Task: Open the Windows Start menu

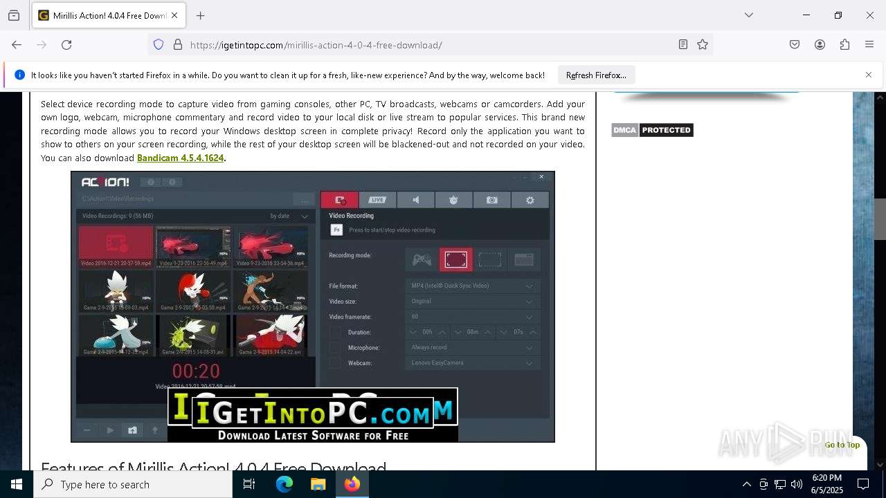Action: (x=17, y=484)
